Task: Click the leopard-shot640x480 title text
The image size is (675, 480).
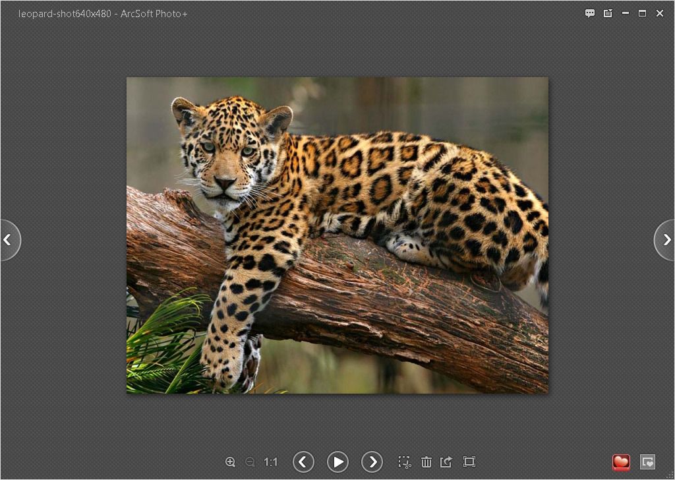Action: click(x=103, y=13)
